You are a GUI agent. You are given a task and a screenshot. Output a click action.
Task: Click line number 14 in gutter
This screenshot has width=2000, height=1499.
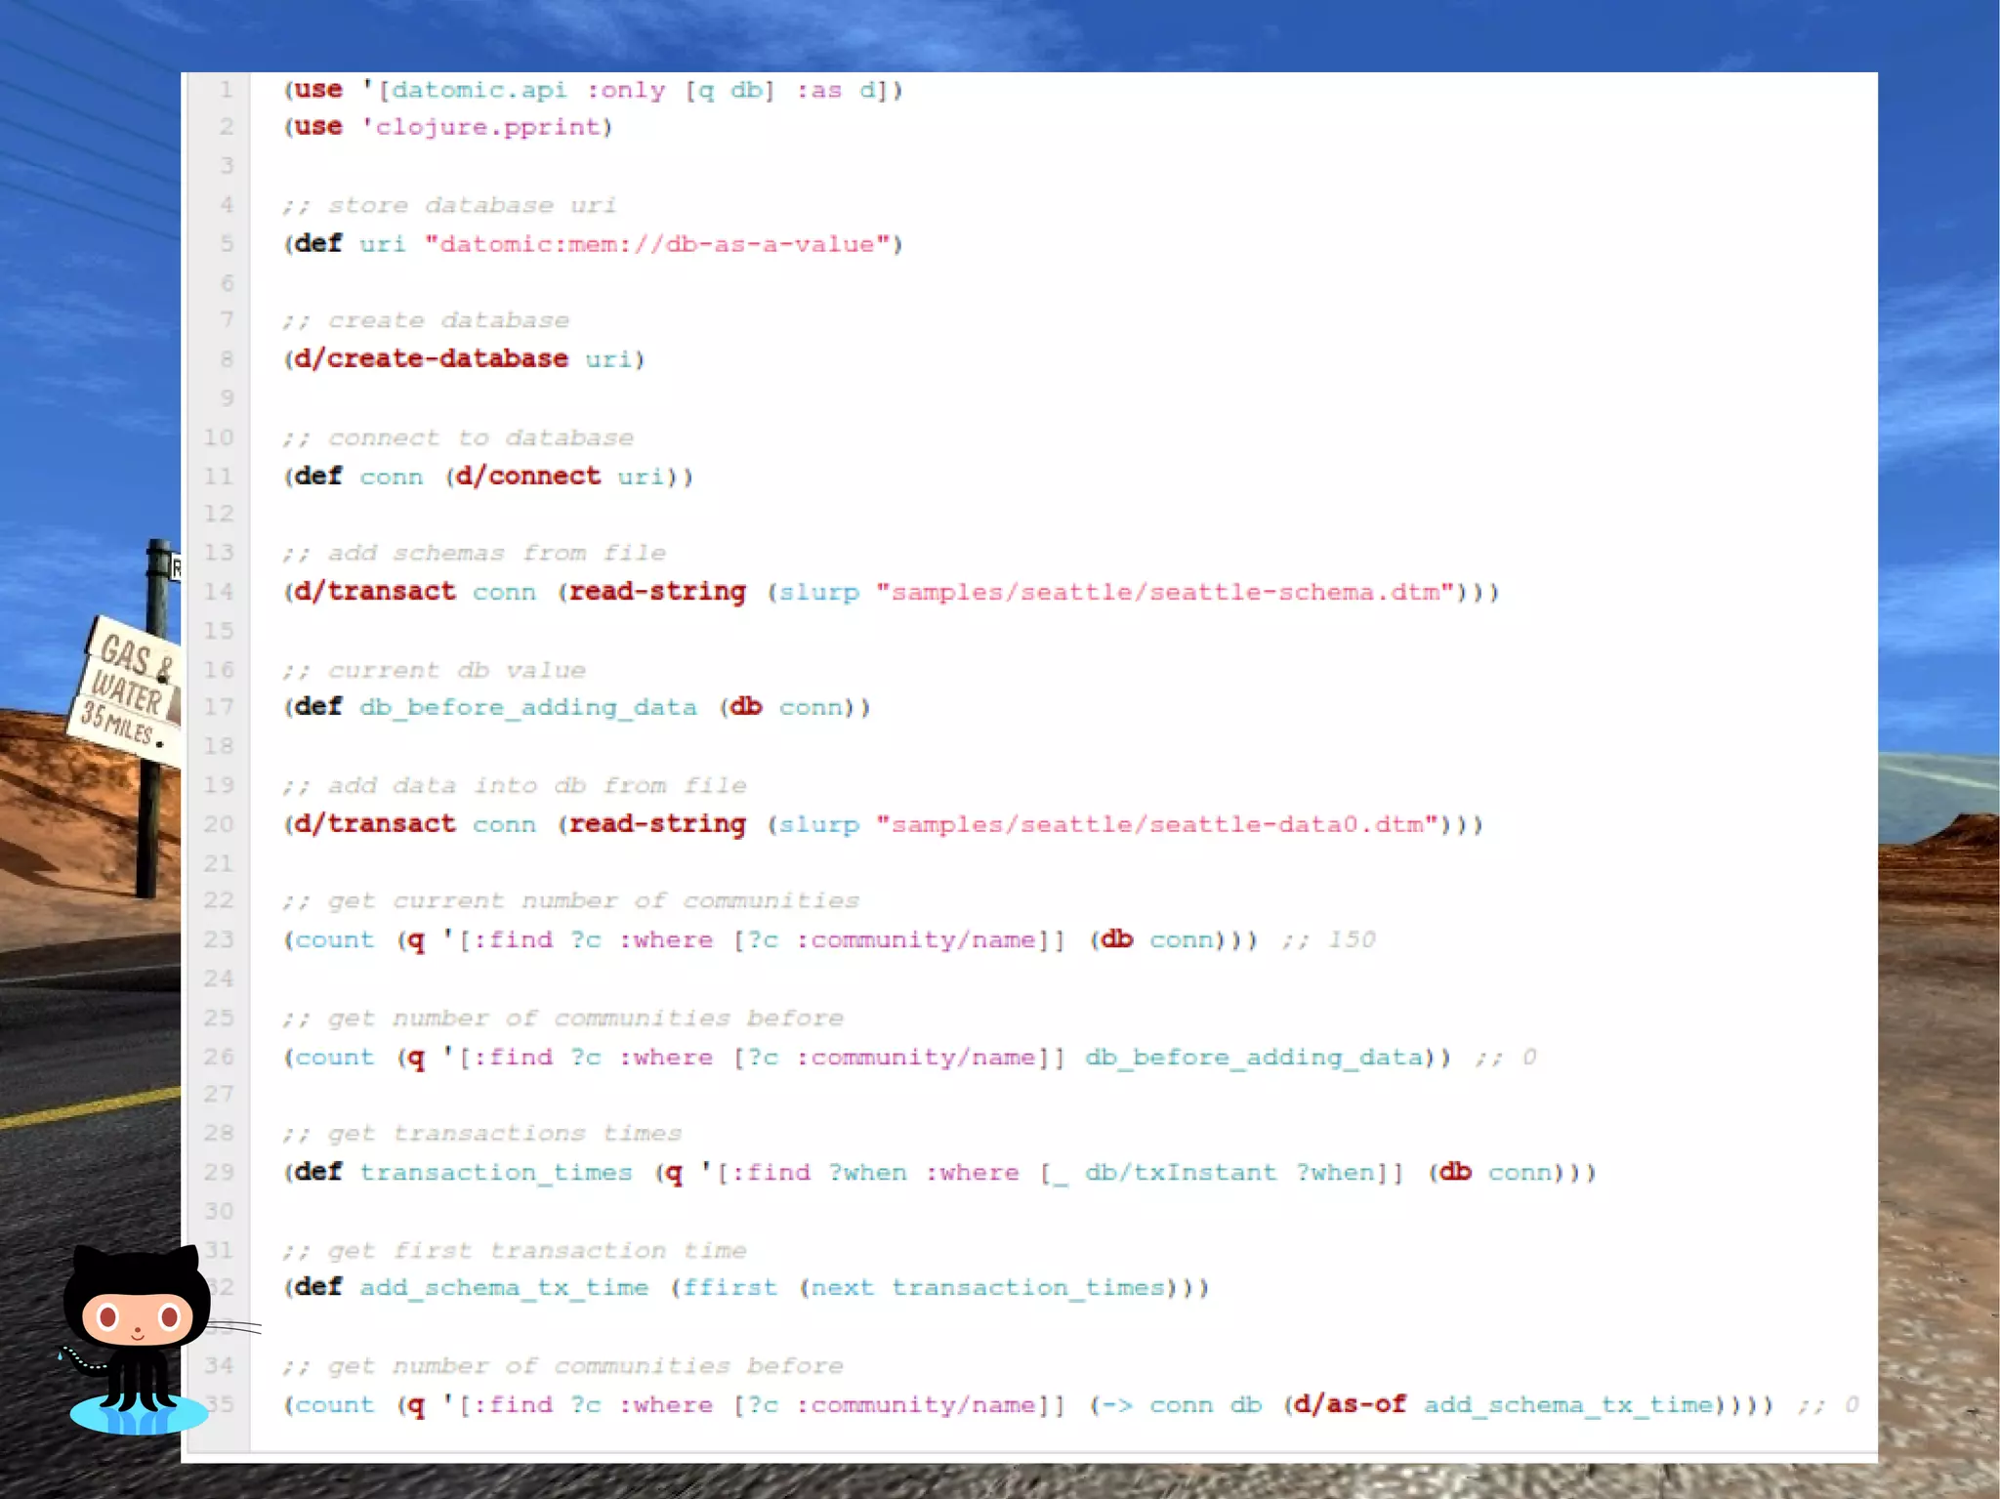pyautogui.click(x=219, y=592)
